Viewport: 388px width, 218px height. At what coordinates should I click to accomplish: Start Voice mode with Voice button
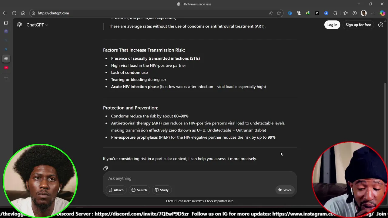click(x=285, y=190)
